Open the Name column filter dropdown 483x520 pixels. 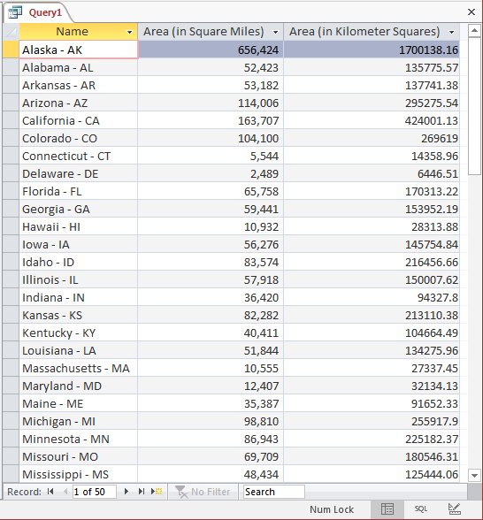(130, 32)
